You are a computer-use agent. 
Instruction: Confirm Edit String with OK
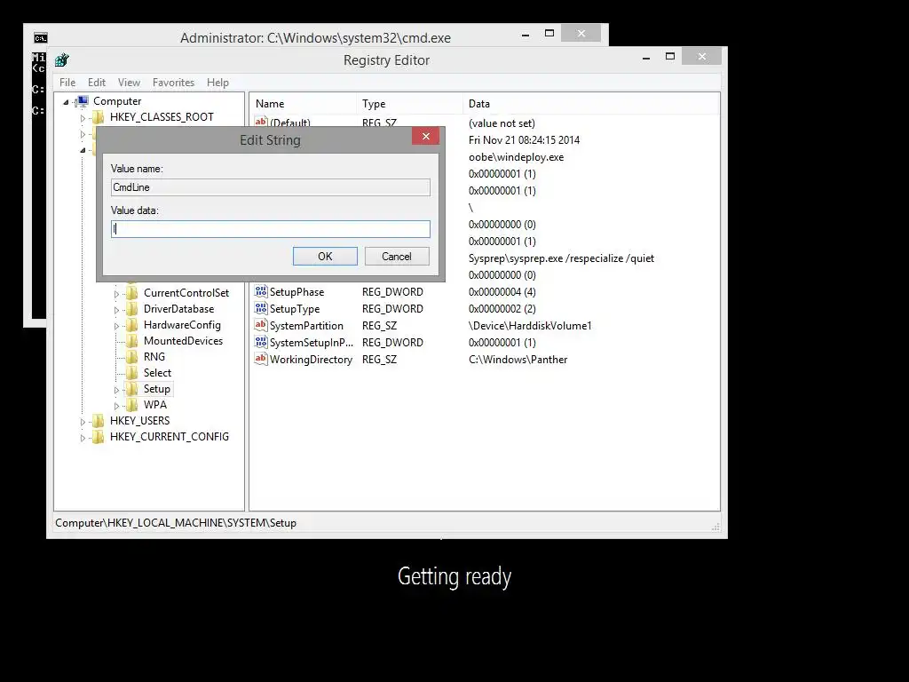point(325,257)
